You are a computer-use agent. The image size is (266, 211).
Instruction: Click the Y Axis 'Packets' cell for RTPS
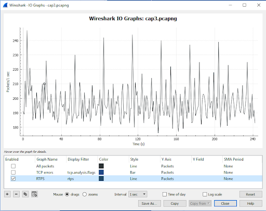pyautogui.click(x=167, y=179)
